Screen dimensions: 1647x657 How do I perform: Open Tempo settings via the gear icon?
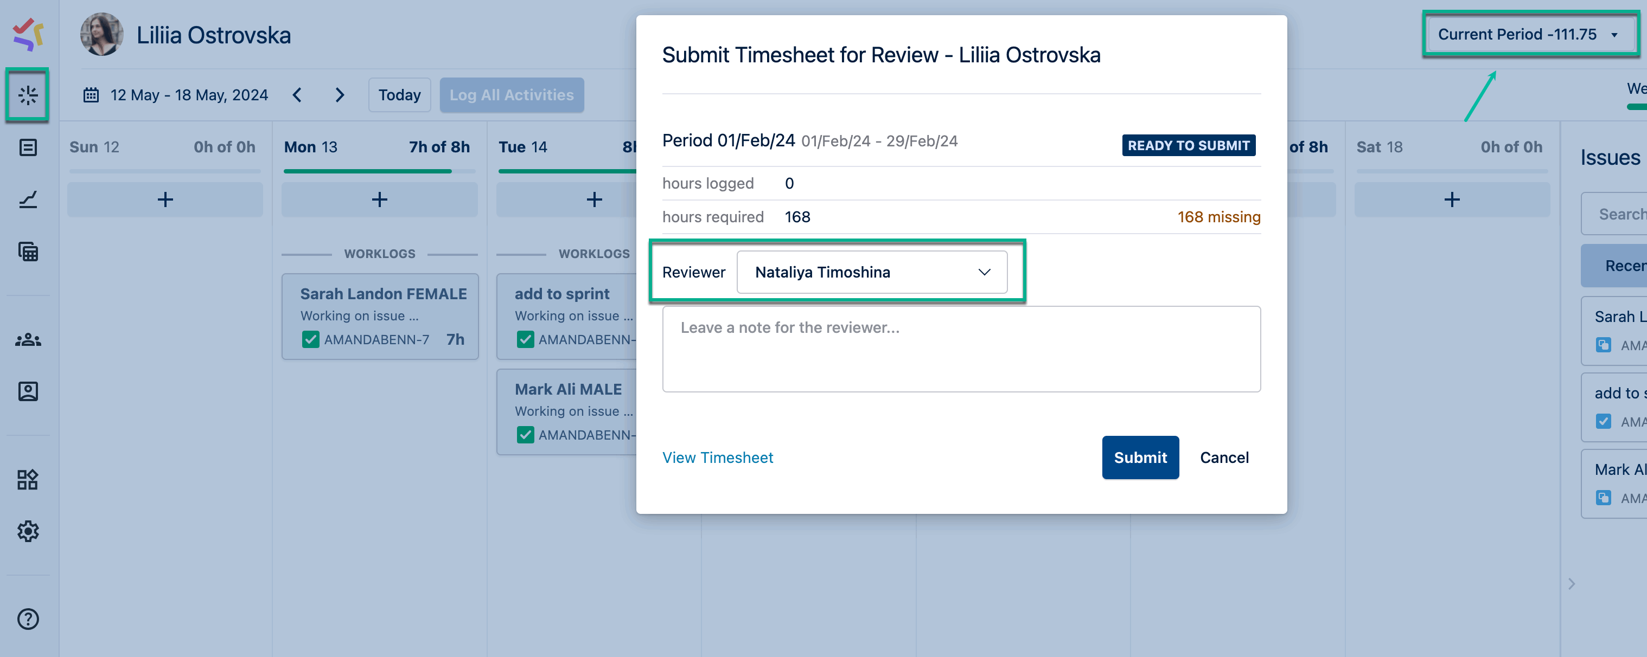[x=28, y=531]
